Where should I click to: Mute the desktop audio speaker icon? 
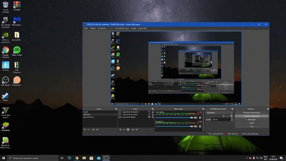click(196, 118)
